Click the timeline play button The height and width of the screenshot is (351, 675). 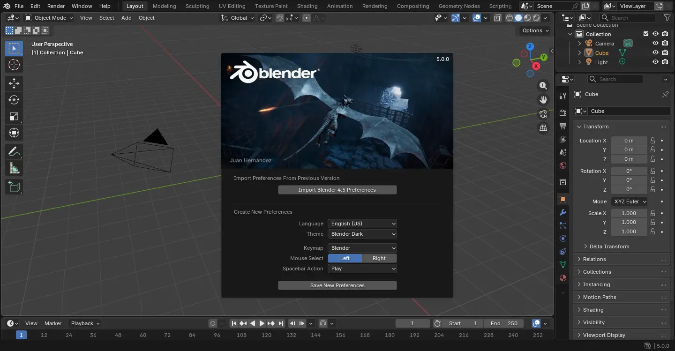pos(262,323)
